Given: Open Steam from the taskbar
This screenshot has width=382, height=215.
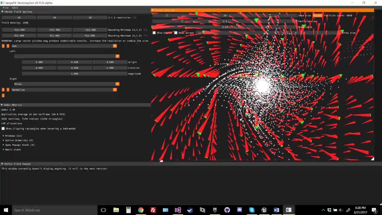Looking at the screenshot, I should coord(190,210).
